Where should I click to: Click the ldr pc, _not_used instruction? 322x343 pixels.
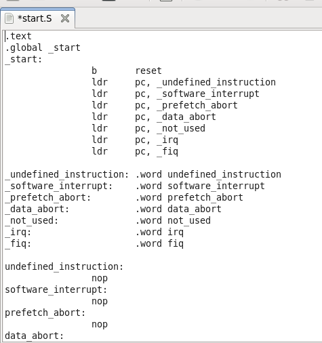pyautogui.click(x=148, y=128)
